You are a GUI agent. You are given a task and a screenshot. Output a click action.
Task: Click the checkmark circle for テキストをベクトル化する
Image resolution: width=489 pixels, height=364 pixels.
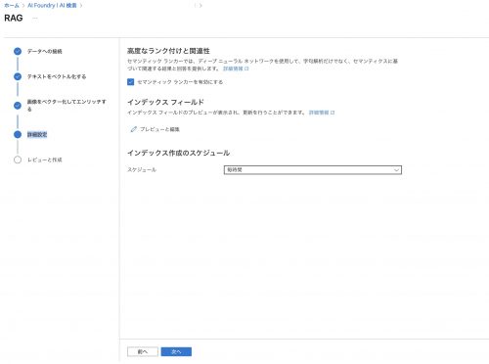click(18, 76)
